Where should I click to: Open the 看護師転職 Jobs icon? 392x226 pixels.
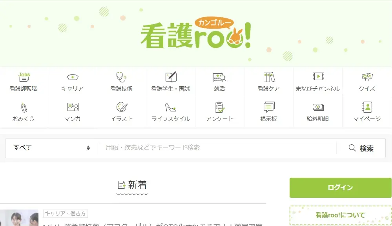tap(24, 77)
